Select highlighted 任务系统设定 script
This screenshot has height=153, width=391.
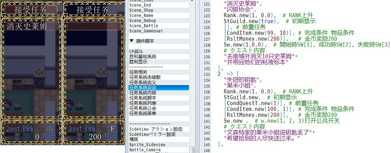pos(159,88)
